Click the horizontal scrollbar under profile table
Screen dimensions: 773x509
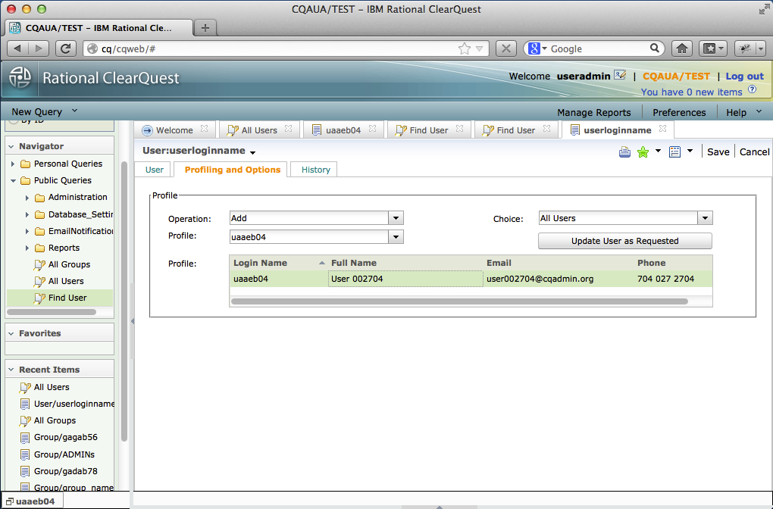tap(459, 301)
